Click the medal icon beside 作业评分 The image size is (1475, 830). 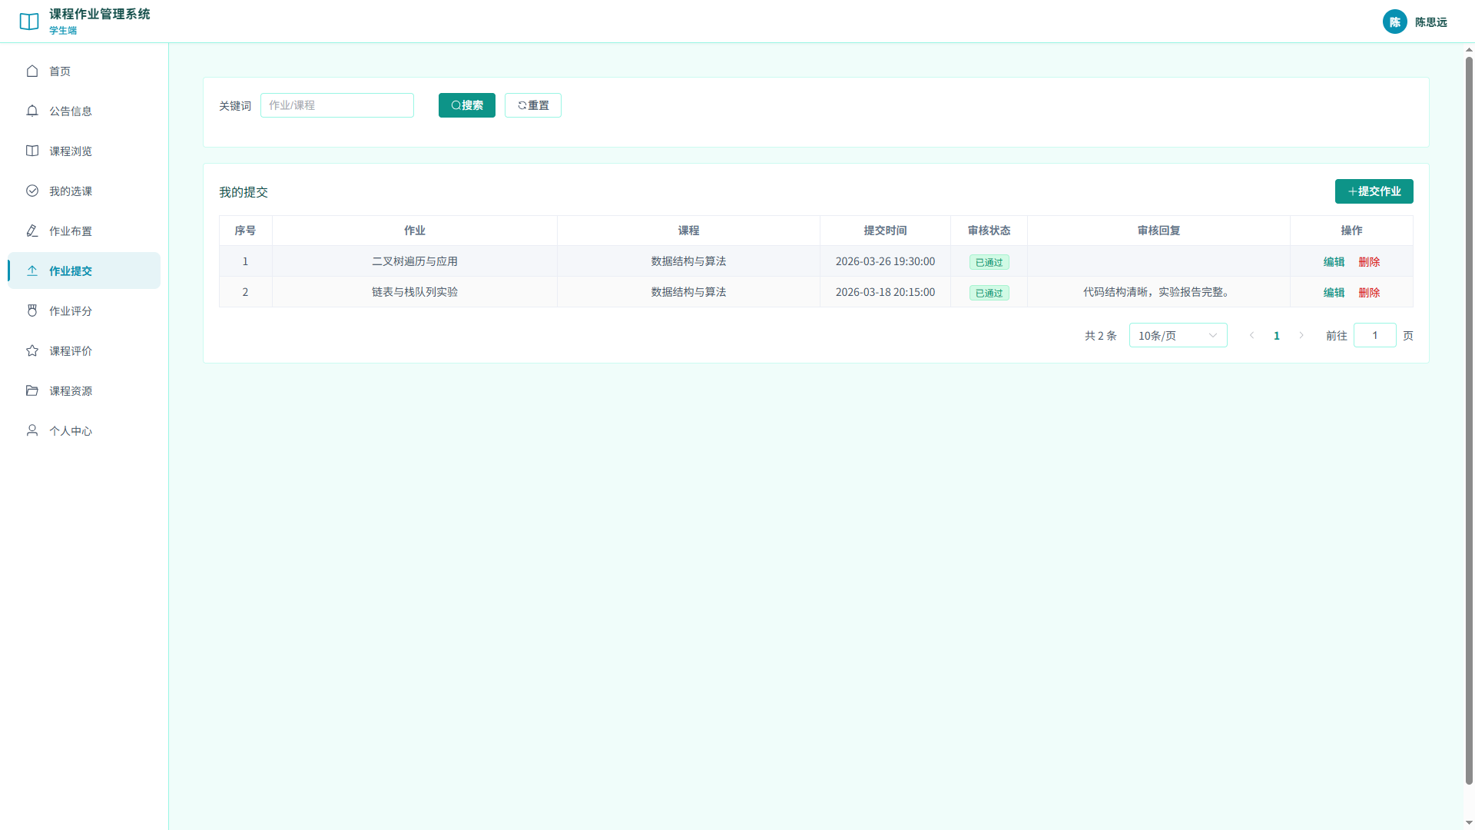[32, 310]
